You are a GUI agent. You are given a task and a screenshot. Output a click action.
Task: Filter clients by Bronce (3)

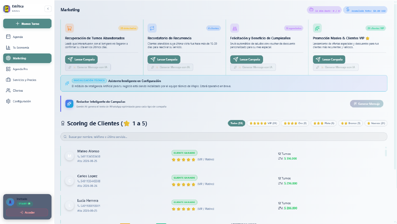(x=351, y=123)
